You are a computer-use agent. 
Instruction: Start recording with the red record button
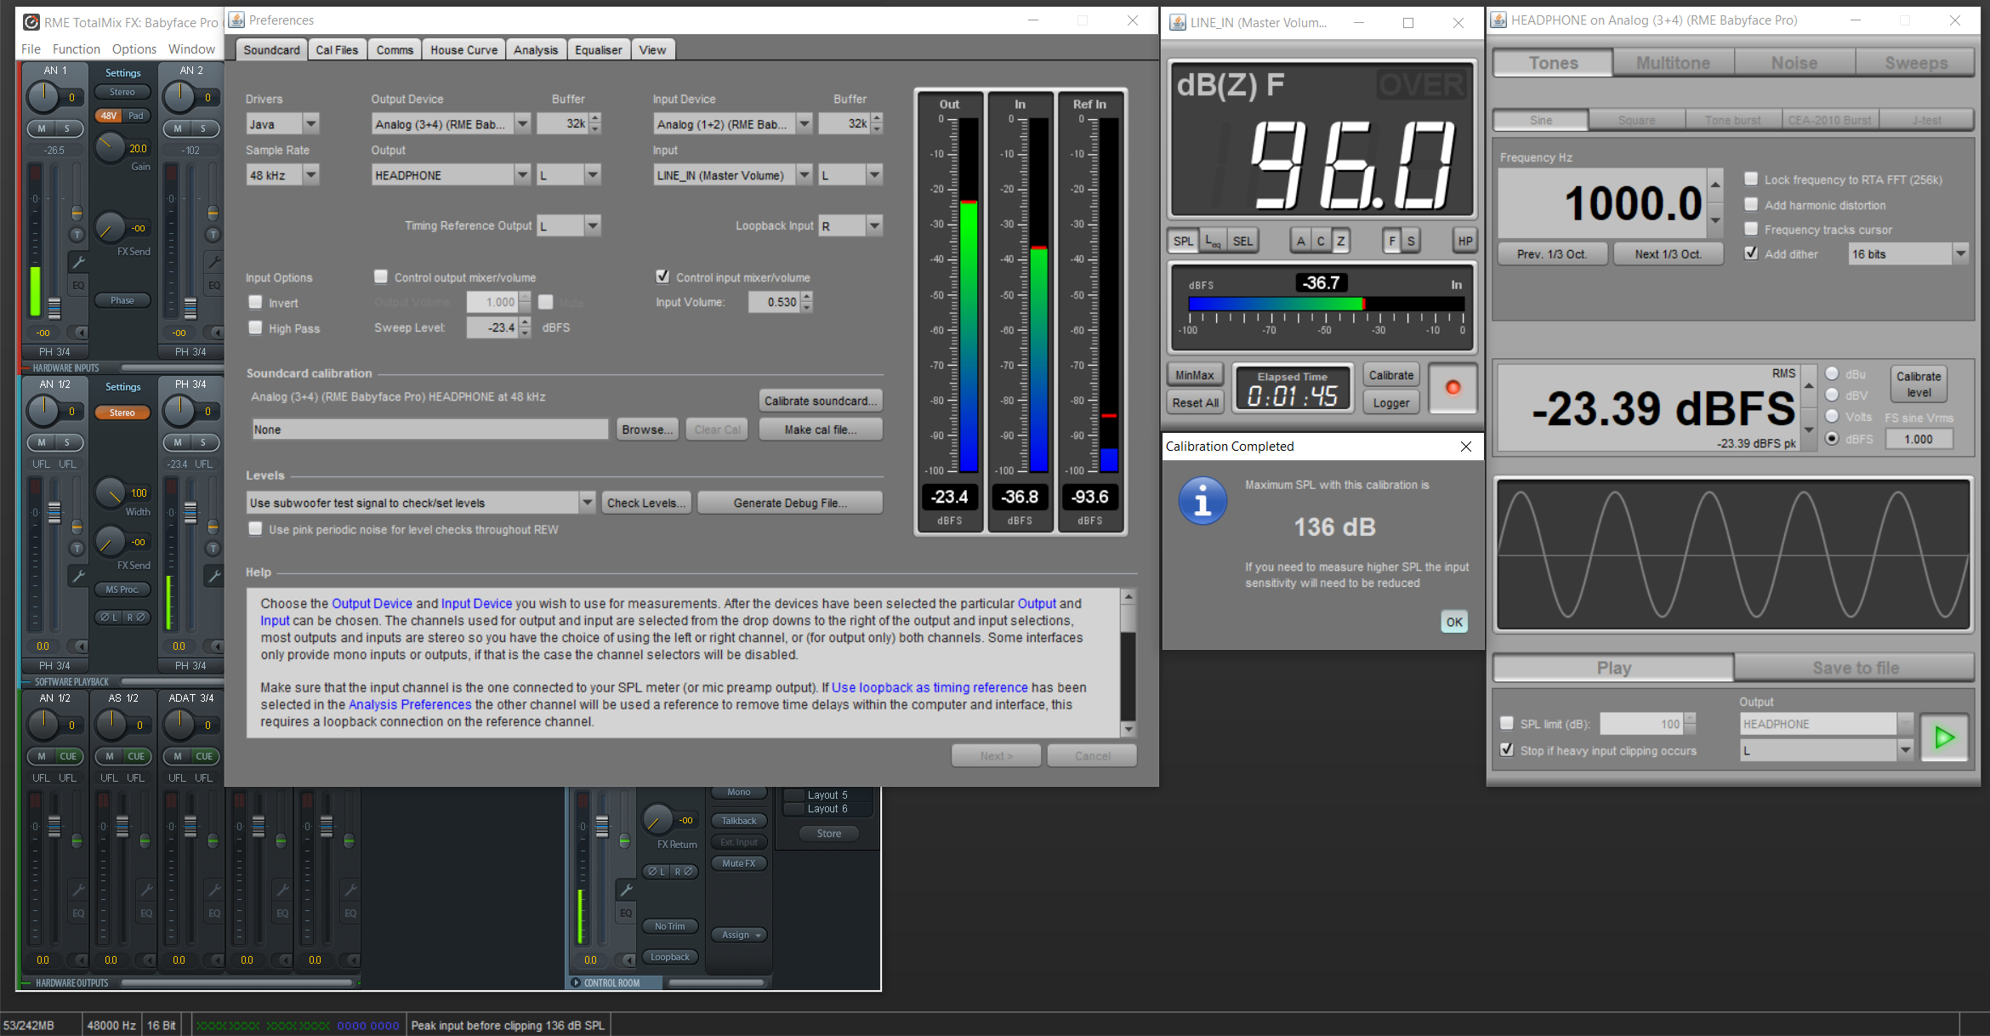point(1453,388)
